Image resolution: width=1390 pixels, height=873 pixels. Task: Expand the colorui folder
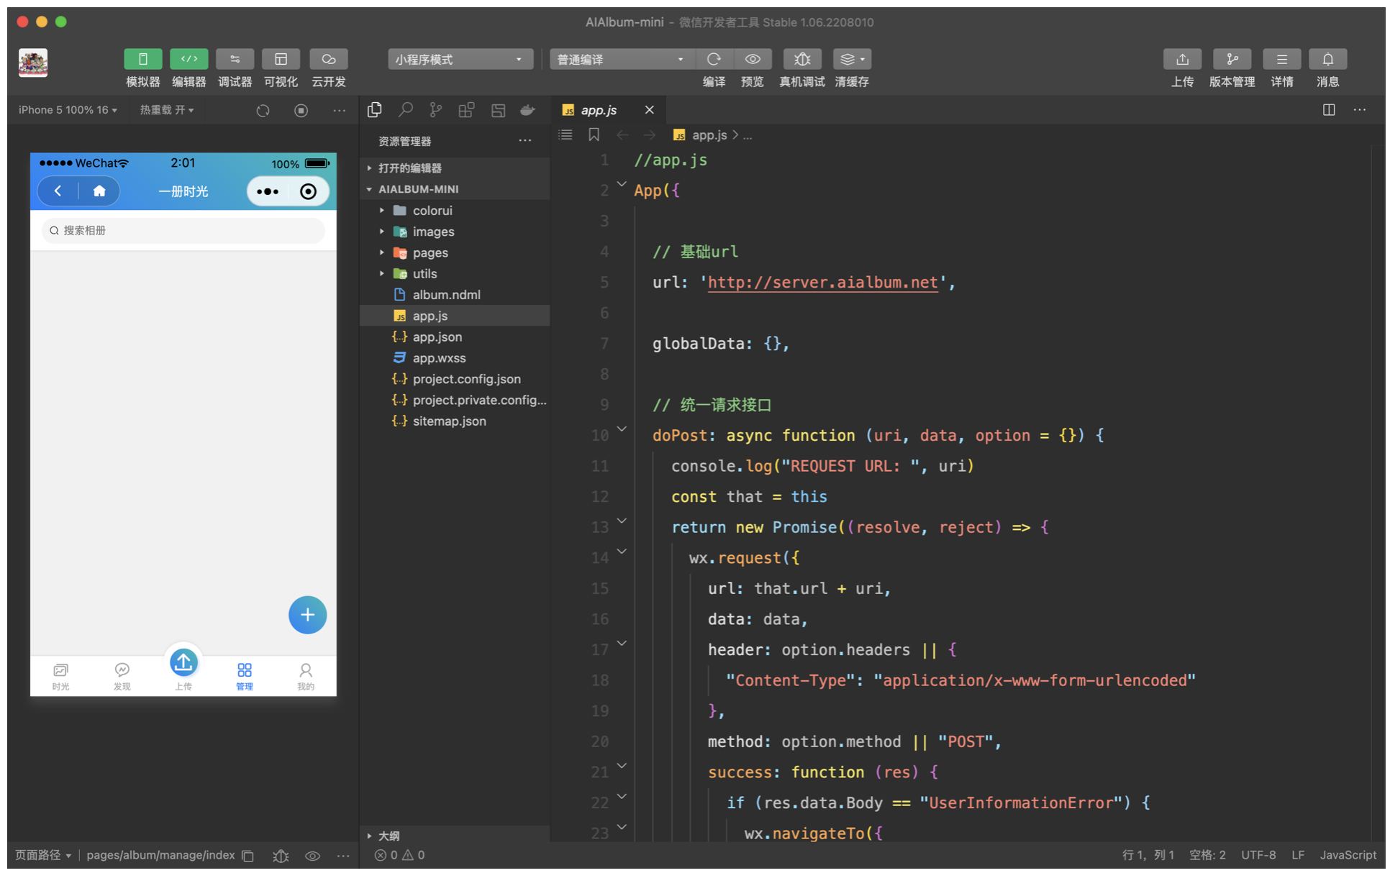tap(455, 211)
